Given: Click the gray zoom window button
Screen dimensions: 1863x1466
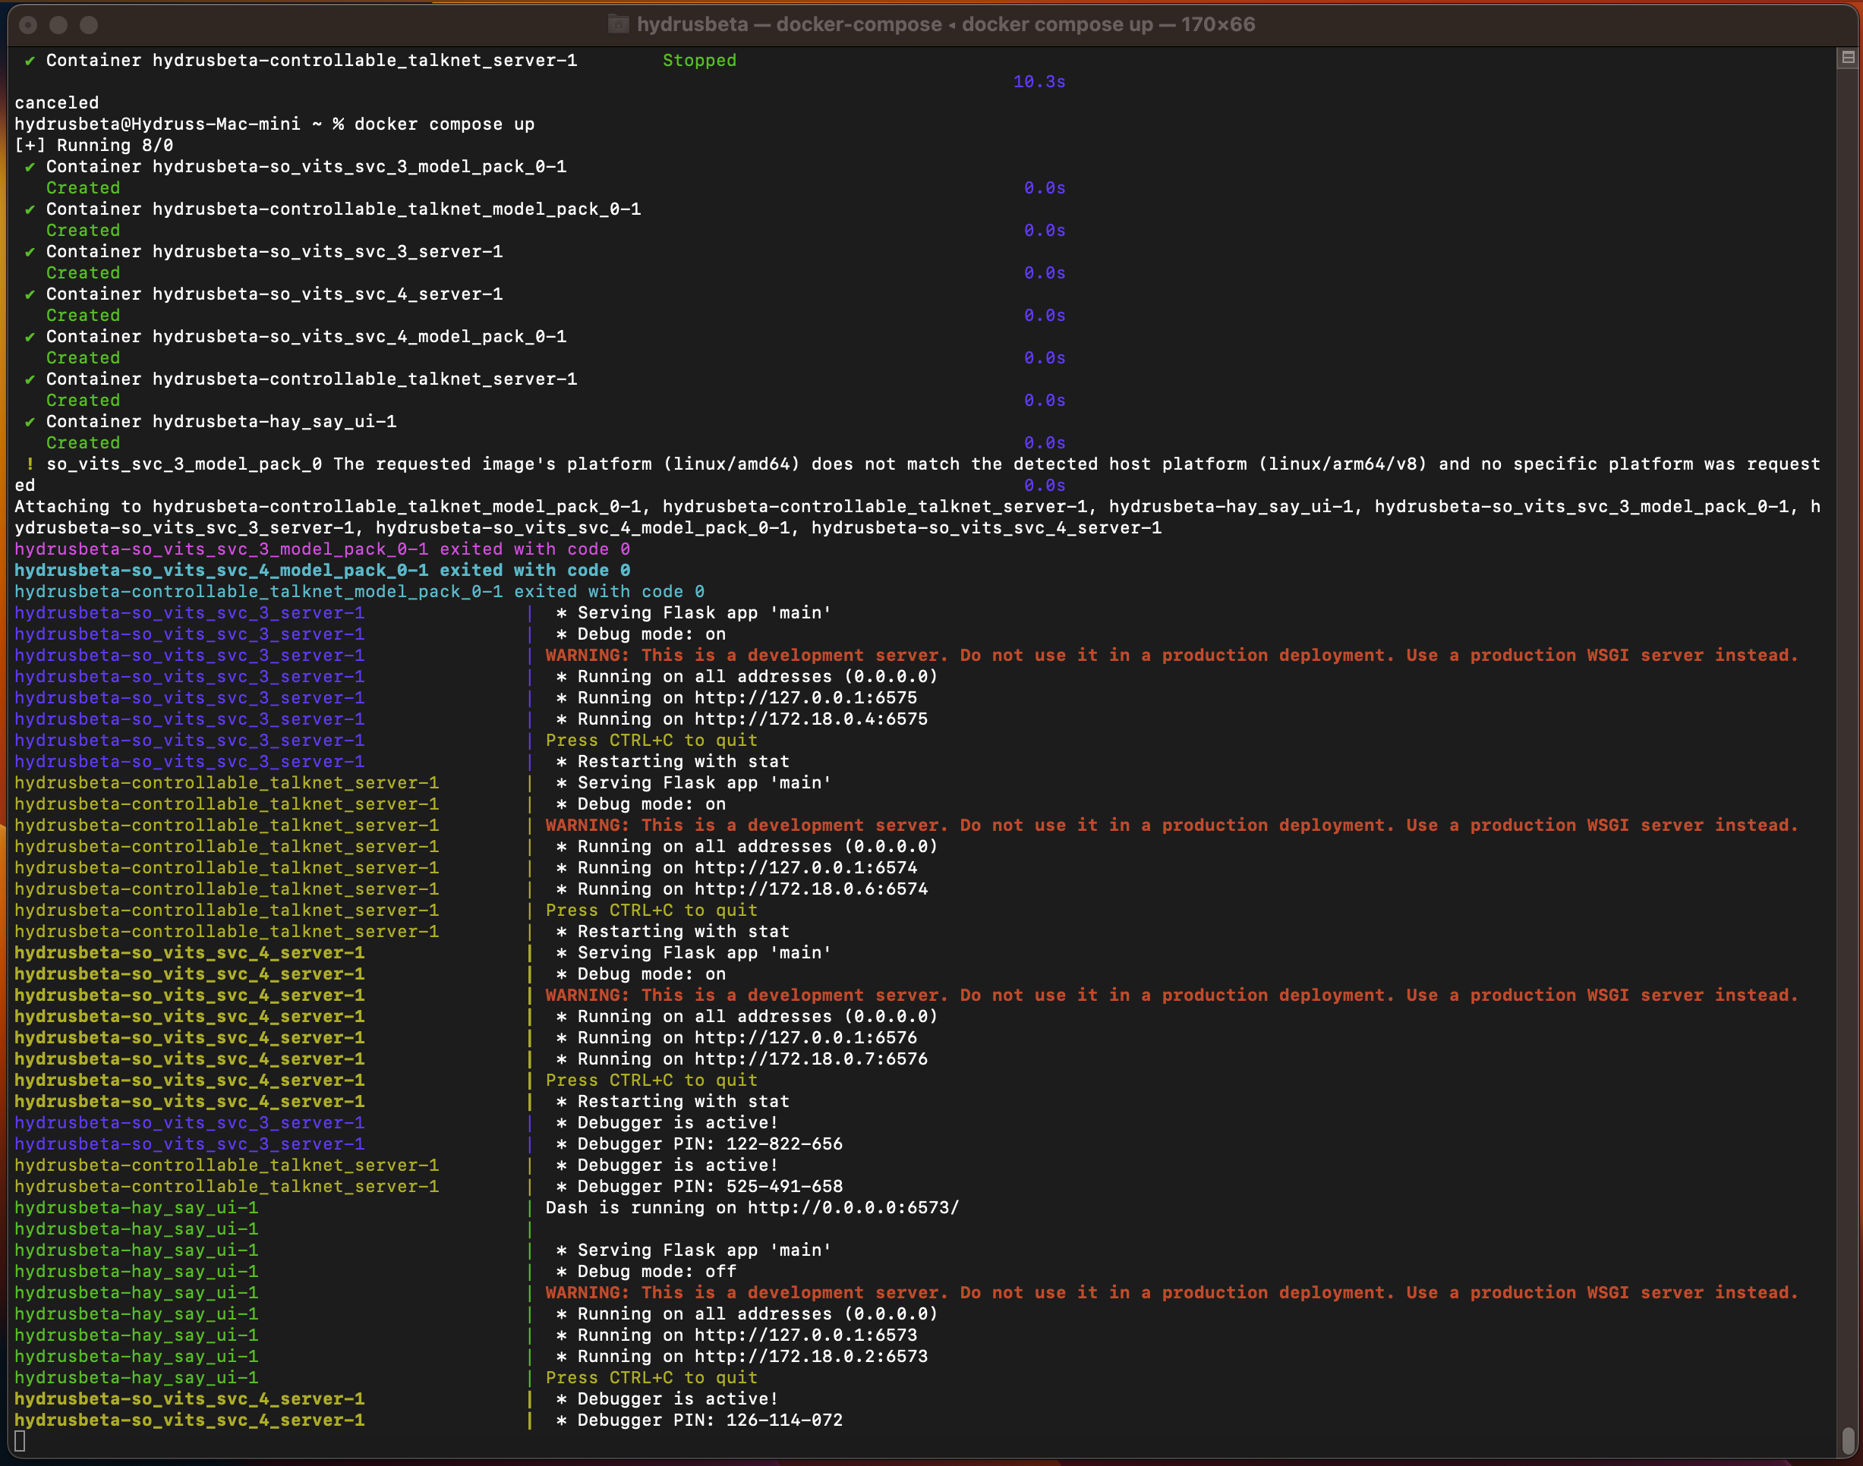Looking at the screenshot, I should (88, 25).
